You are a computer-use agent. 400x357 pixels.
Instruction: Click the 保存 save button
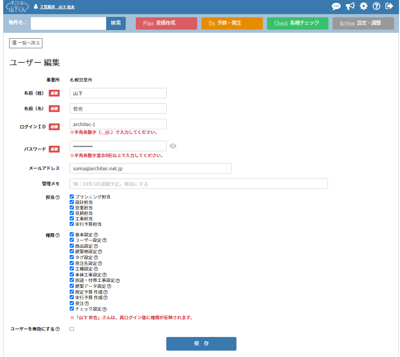click(x=201, y=344)
